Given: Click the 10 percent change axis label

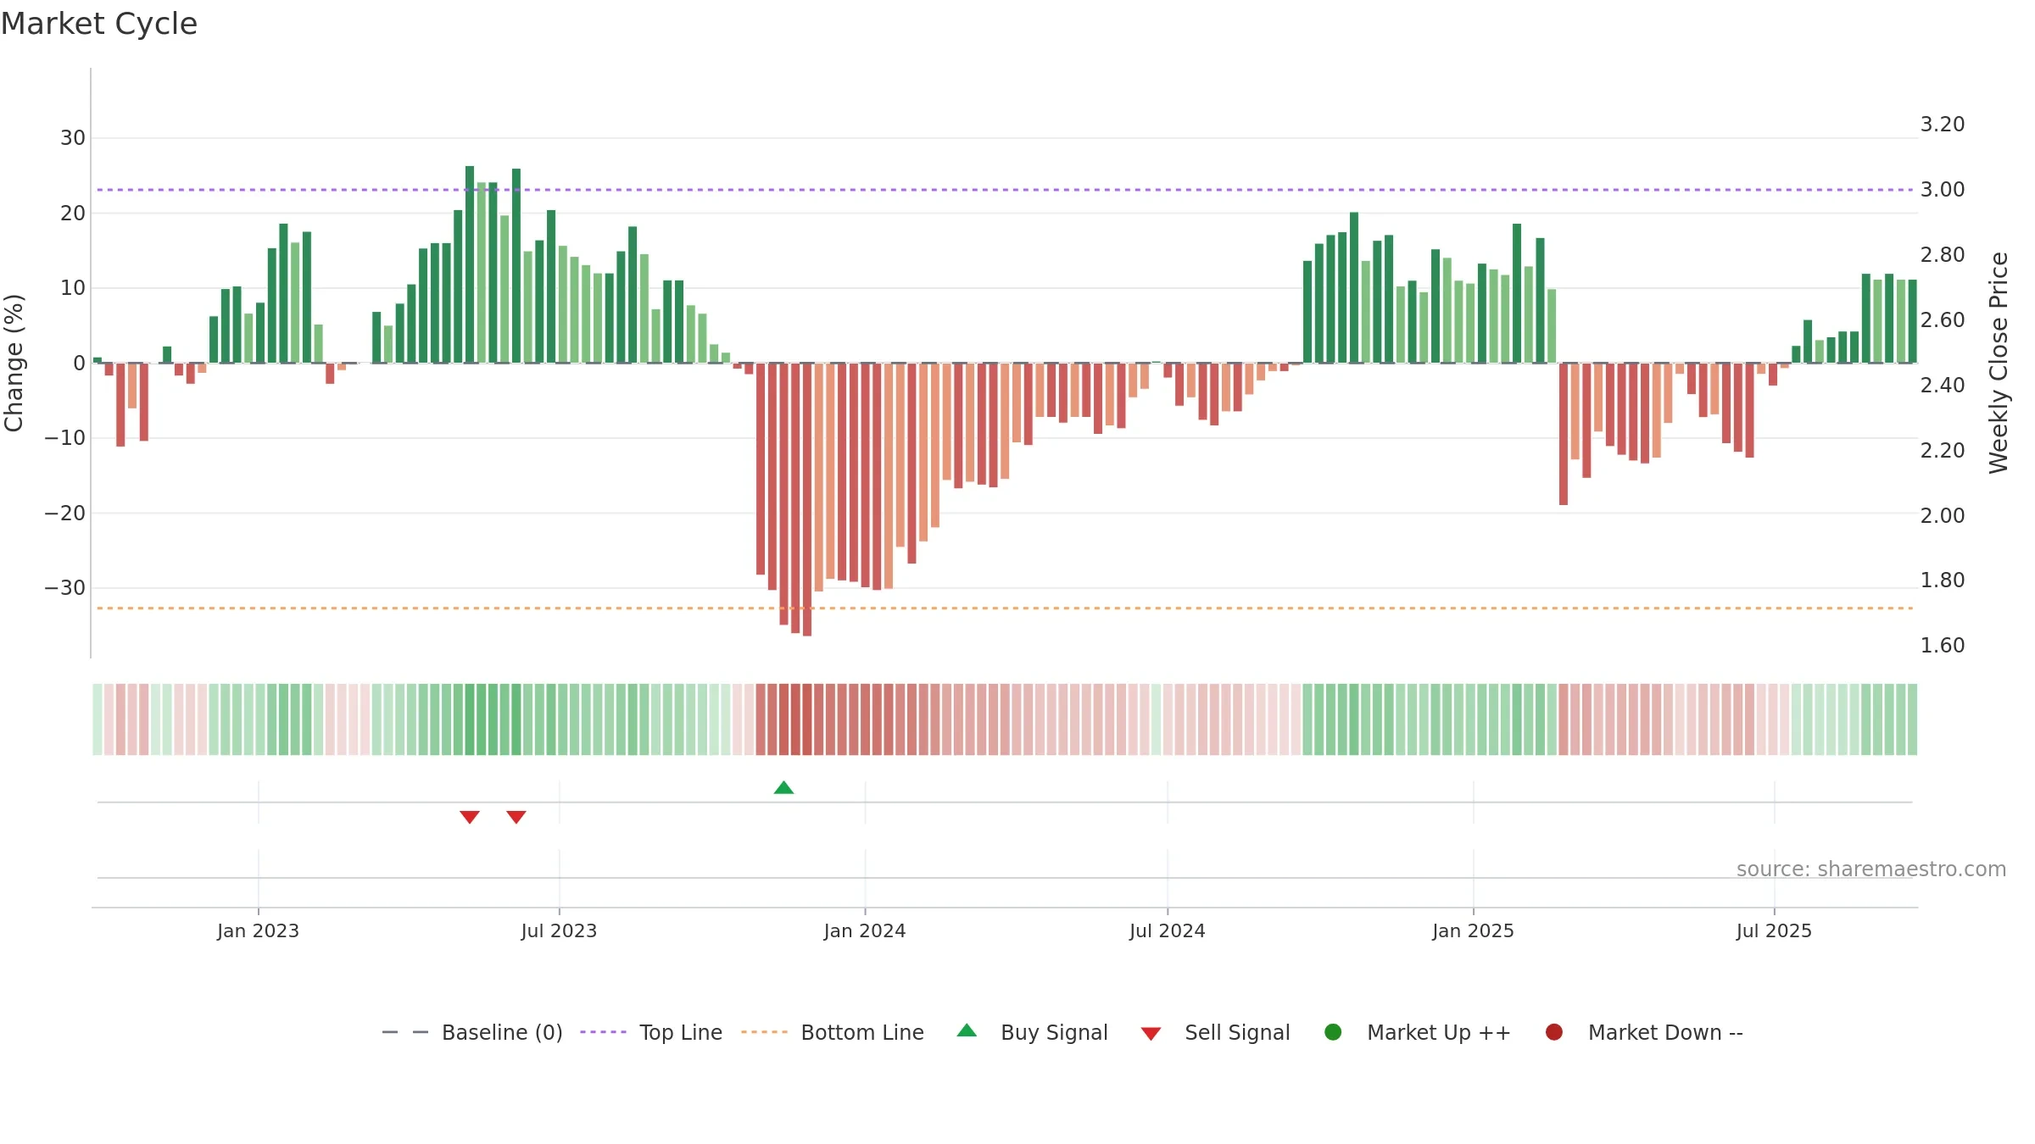Looking at the screenshot, I should [x=73, y=288].
